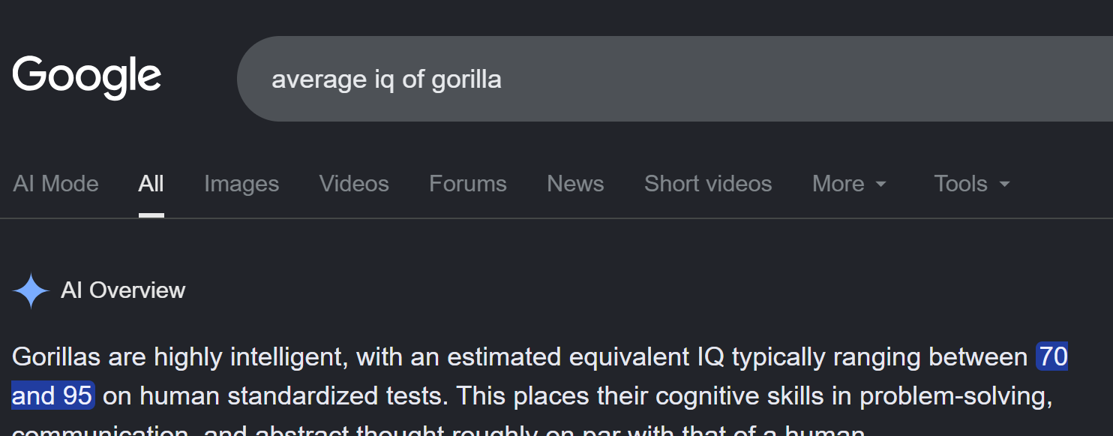Select the All results tab
Screen dimensions: 1113x436
click(x=151, y=184)
